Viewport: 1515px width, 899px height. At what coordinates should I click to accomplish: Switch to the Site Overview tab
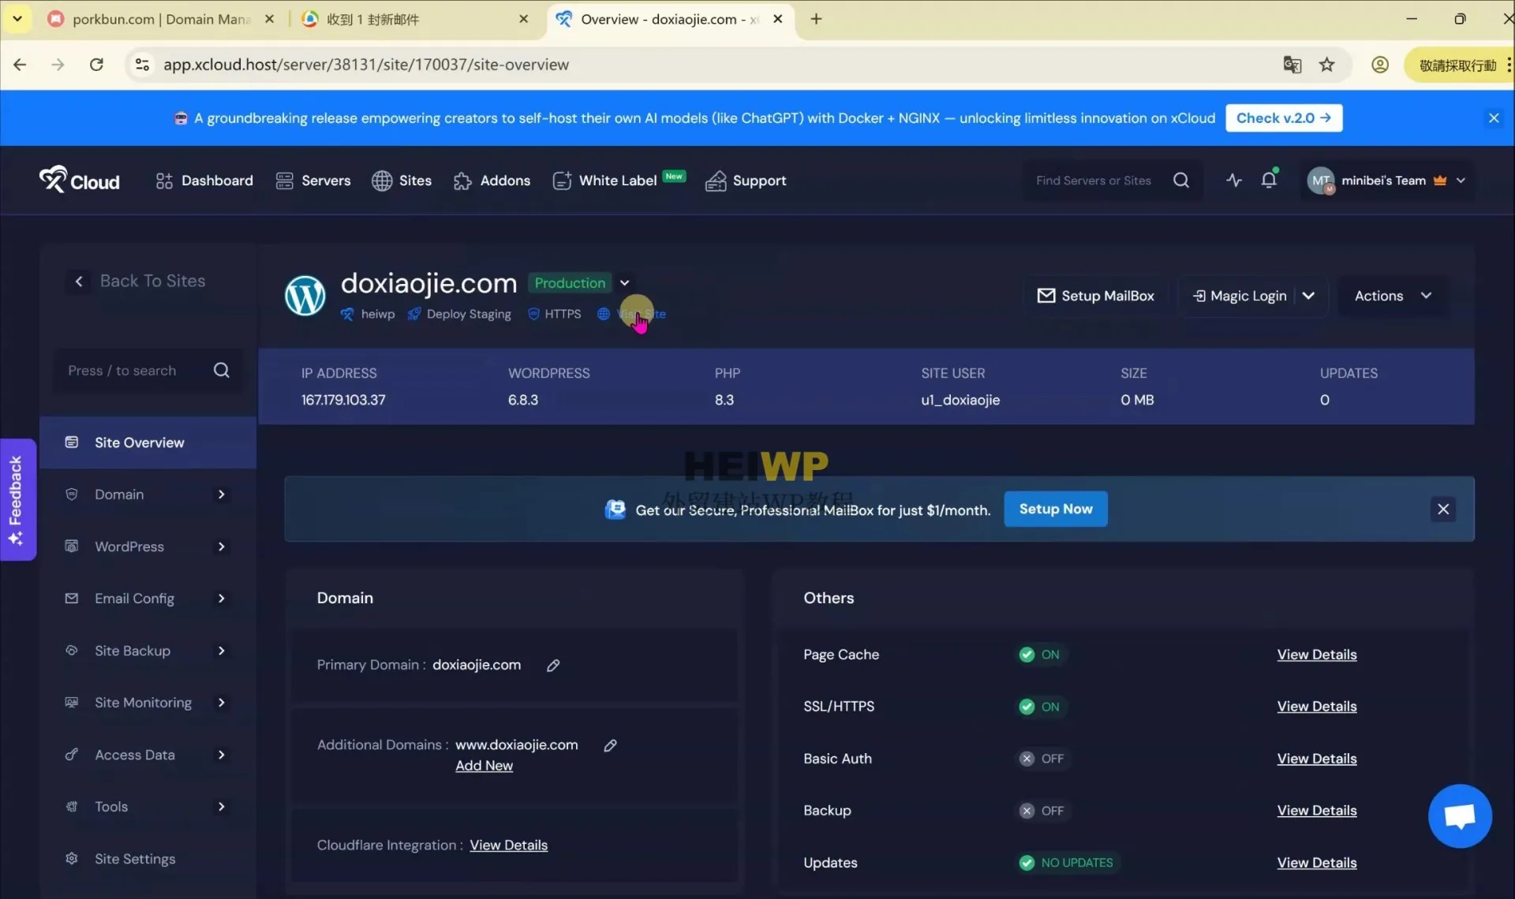140,442
